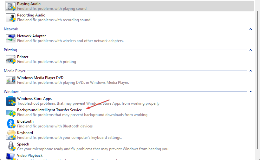Image resolution: width=260 pixels, height=160 pixels.
Task: Click 'Find and fix problems with recording sound'
Action: [54, 20]
